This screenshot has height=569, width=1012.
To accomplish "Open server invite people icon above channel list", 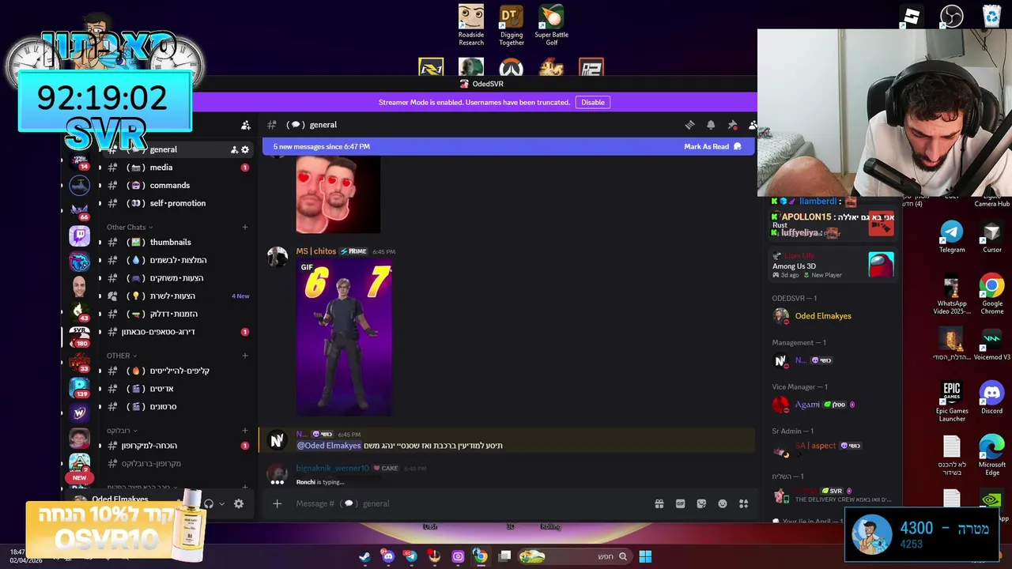I will (246, 125).
